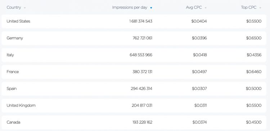This screenshot has height=131, width=270.
Task: Sort by Country using its arrow icon
Action: (x=25, y=8)
